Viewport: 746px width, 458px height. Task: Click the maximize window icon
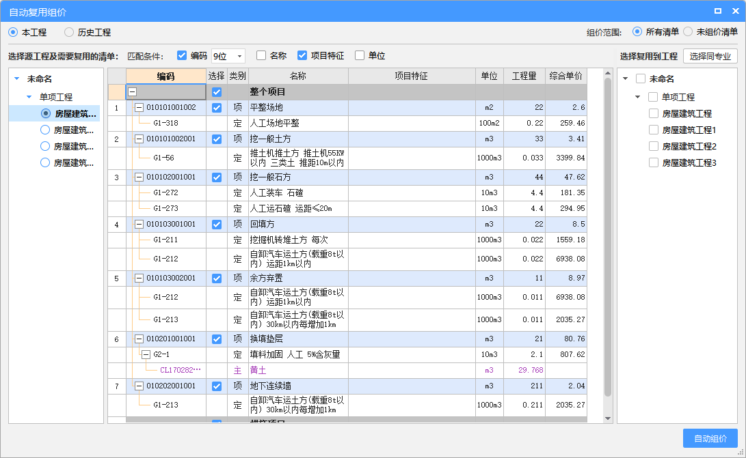pos(718,12)
